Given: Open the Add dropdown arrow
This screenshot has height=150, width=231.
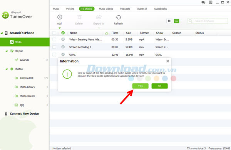Looking at the screenshot, I should tap(60, 28).
